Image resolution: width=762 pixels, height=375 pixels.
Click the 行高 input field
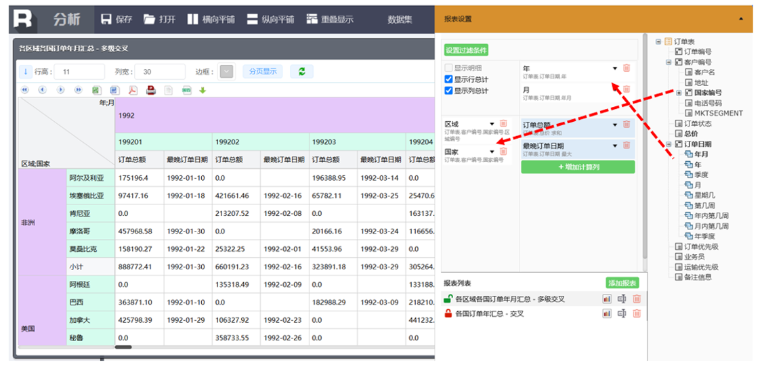tap(80, 72)
